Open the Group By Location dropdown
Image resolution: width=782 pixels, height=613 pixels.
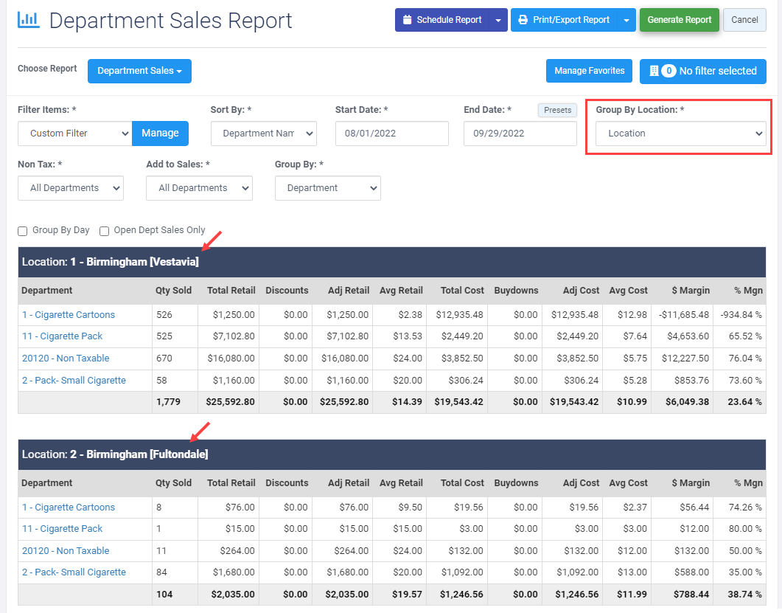coord(680,133)
